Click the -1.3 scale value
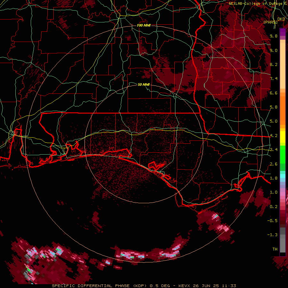This screenshot has width=288, height=288. coord(272,235)
